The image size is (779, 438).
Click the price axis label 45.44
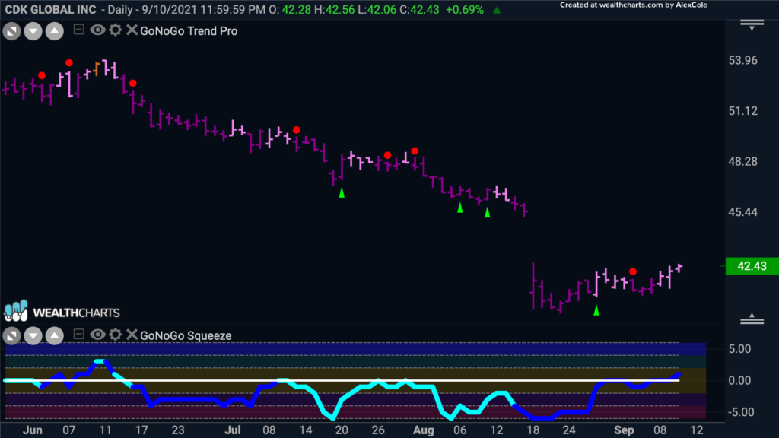coord(742,213)
